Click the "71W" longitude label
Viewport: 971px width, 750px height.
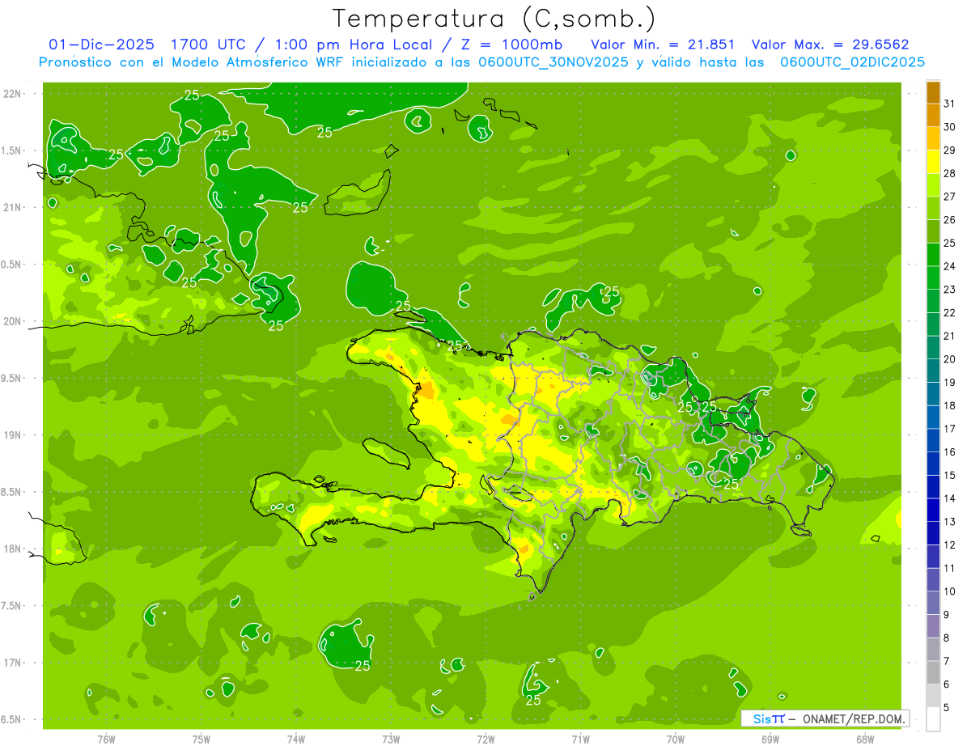[580, 739]
